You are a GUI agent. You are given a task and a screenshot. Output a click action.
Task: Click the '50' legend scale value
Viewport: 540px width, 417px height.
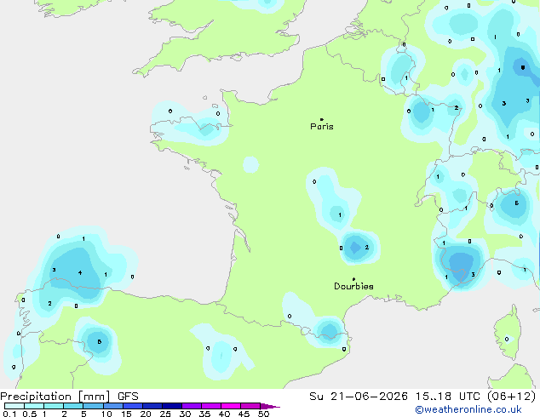[x=264, y=414]
